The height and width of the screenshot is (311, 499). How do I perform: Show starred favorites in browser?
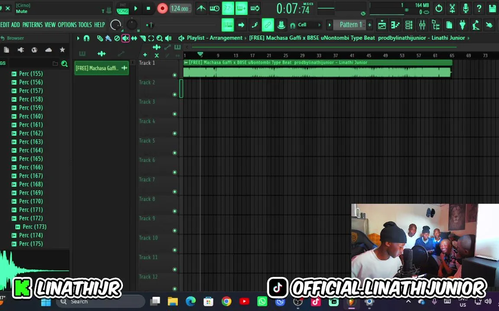click(62, 50)
